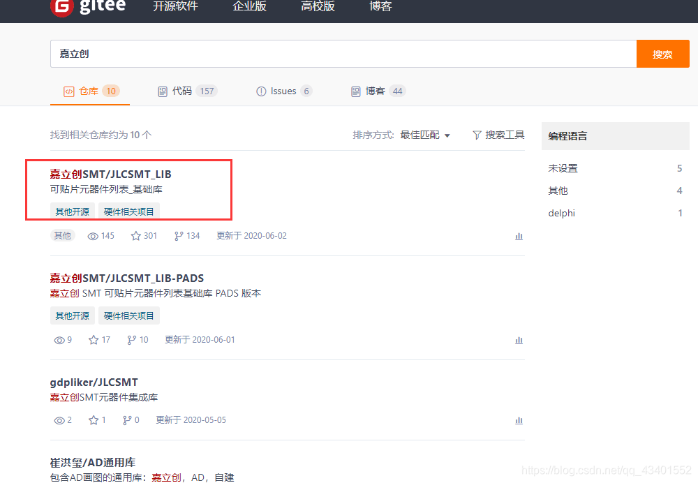Click description 嘉立创SMT元器件集成库
The height and width of the screenshot is (483, 698).
(x=104, y=398)
